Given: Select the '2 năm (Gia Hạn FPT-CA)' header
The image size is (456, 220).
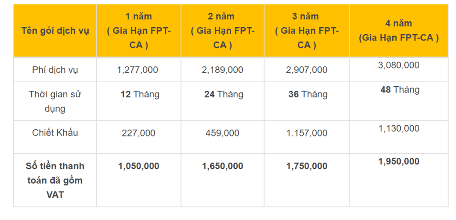Looking at the screenshot, I should (223, 31).
